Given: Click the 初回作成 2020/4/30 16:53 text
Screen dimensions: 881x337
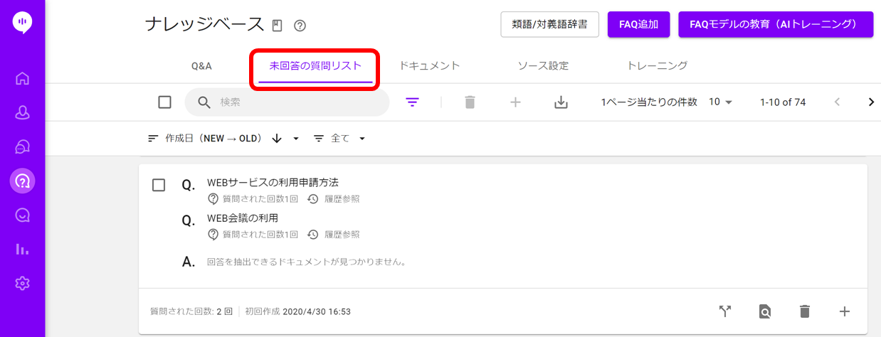Looking at the screenshot, I should click(298, 311).
